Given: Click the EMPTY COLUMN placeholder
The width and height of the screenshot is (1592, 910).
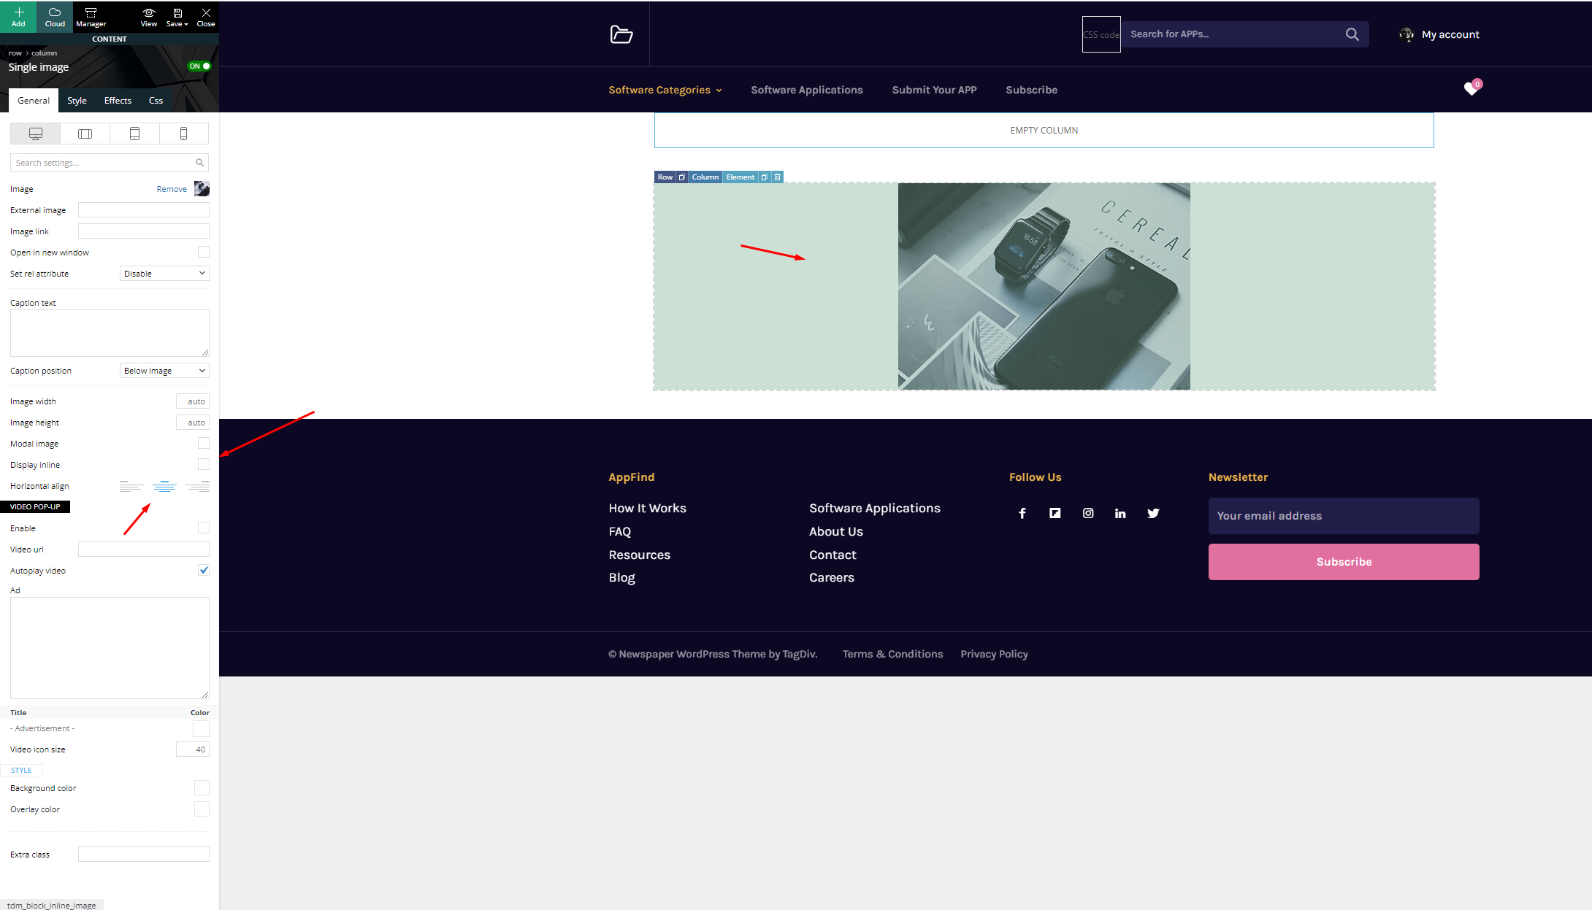Looking at the screenshot, I should (1044, 131).
